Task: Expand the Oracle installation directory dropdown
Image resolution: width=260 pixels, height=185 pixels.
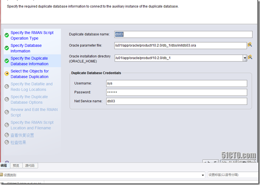Action: (245, 58)
